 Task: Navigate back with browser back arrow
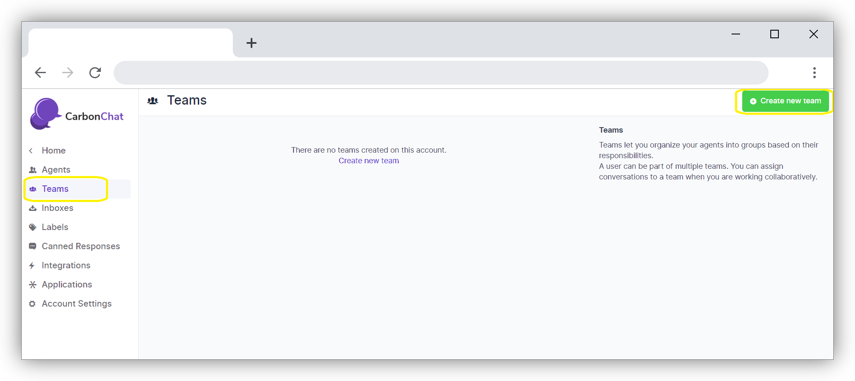[40, 73]
